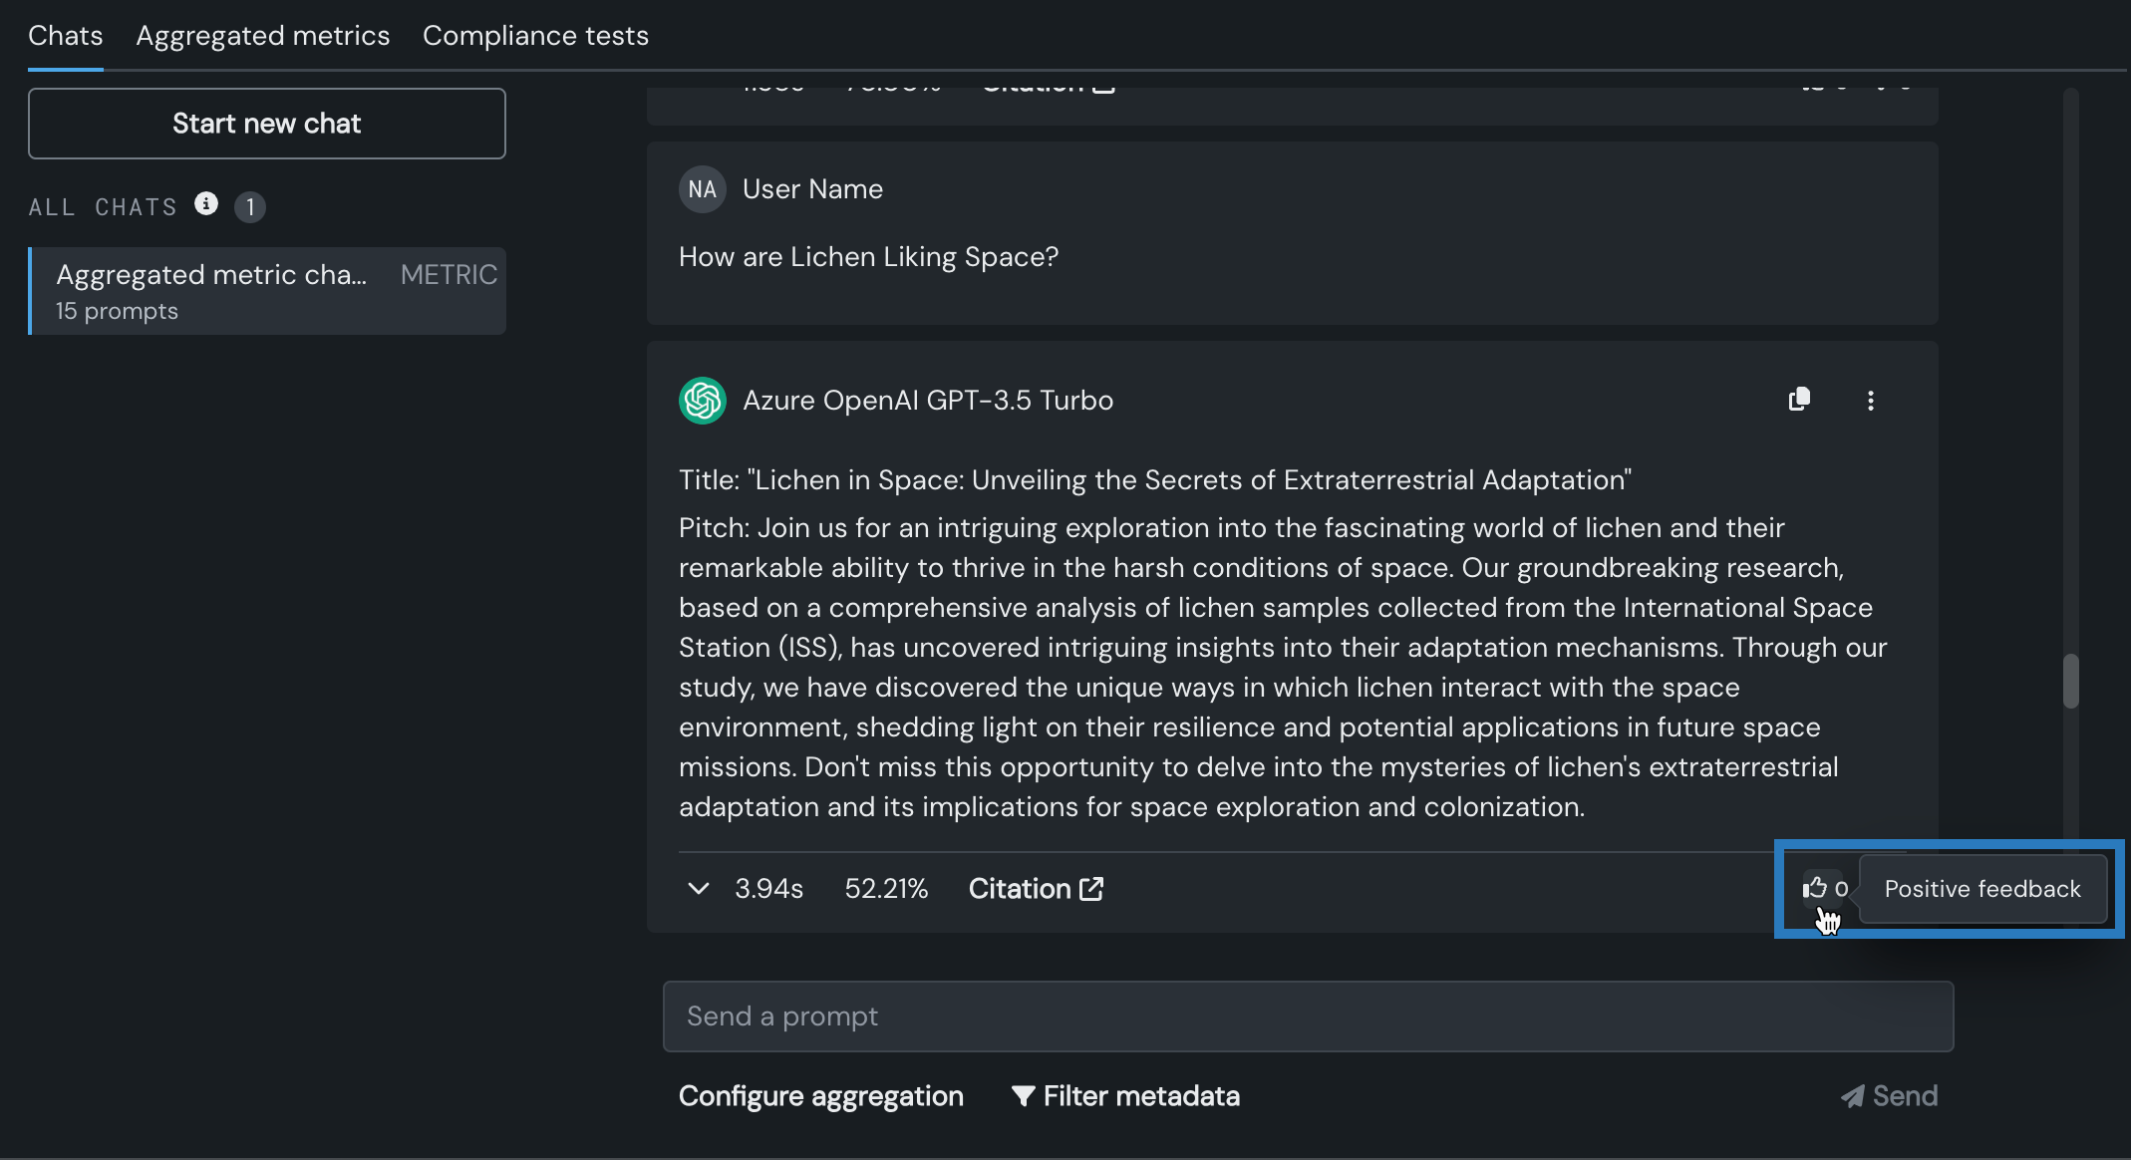Click the Azure OpenAI model avatar icon
Image resolution: width=2131 pixels, height=1160 pixels.
click(703, 401)
